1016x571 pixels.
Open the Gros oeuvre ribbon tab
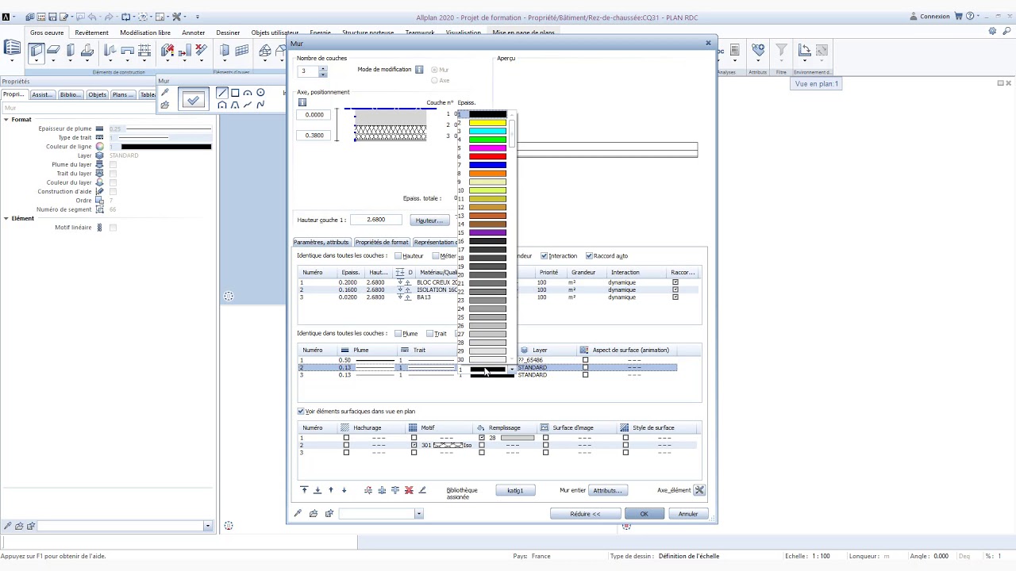(x=47, y=33)
